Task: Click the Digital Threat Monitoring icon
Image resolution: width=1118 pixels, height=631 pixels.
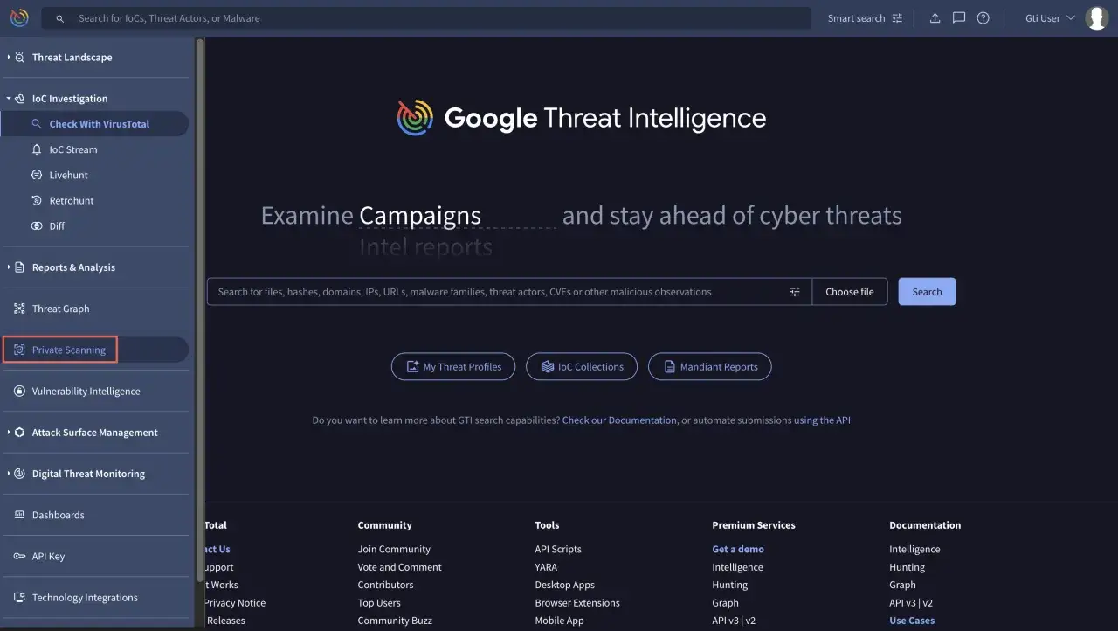Action: coord(20,474)
